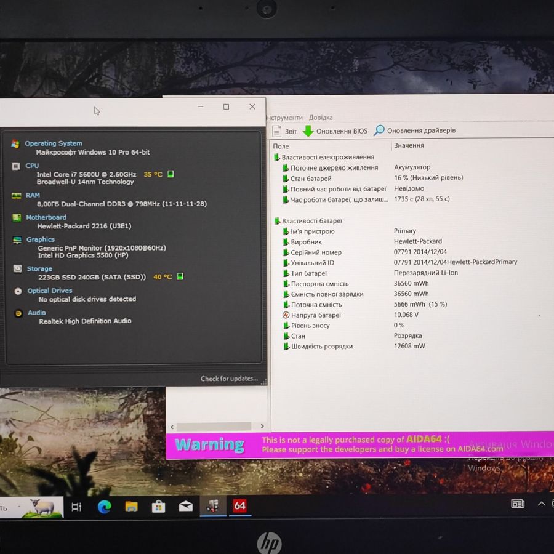Click the CPU chip icon

[16, 166]
